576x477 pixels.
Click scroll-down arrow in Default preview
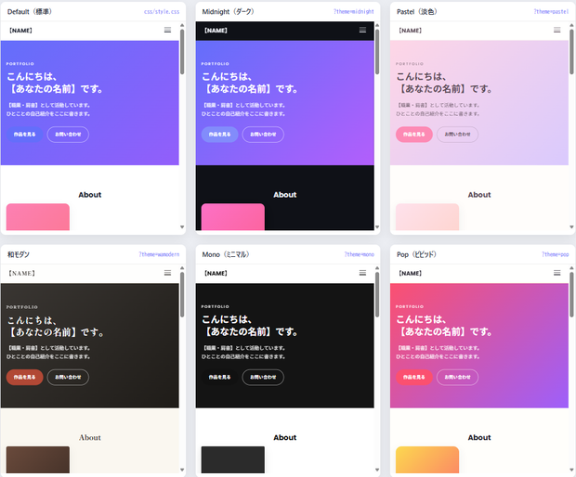(x=182, y=227)
